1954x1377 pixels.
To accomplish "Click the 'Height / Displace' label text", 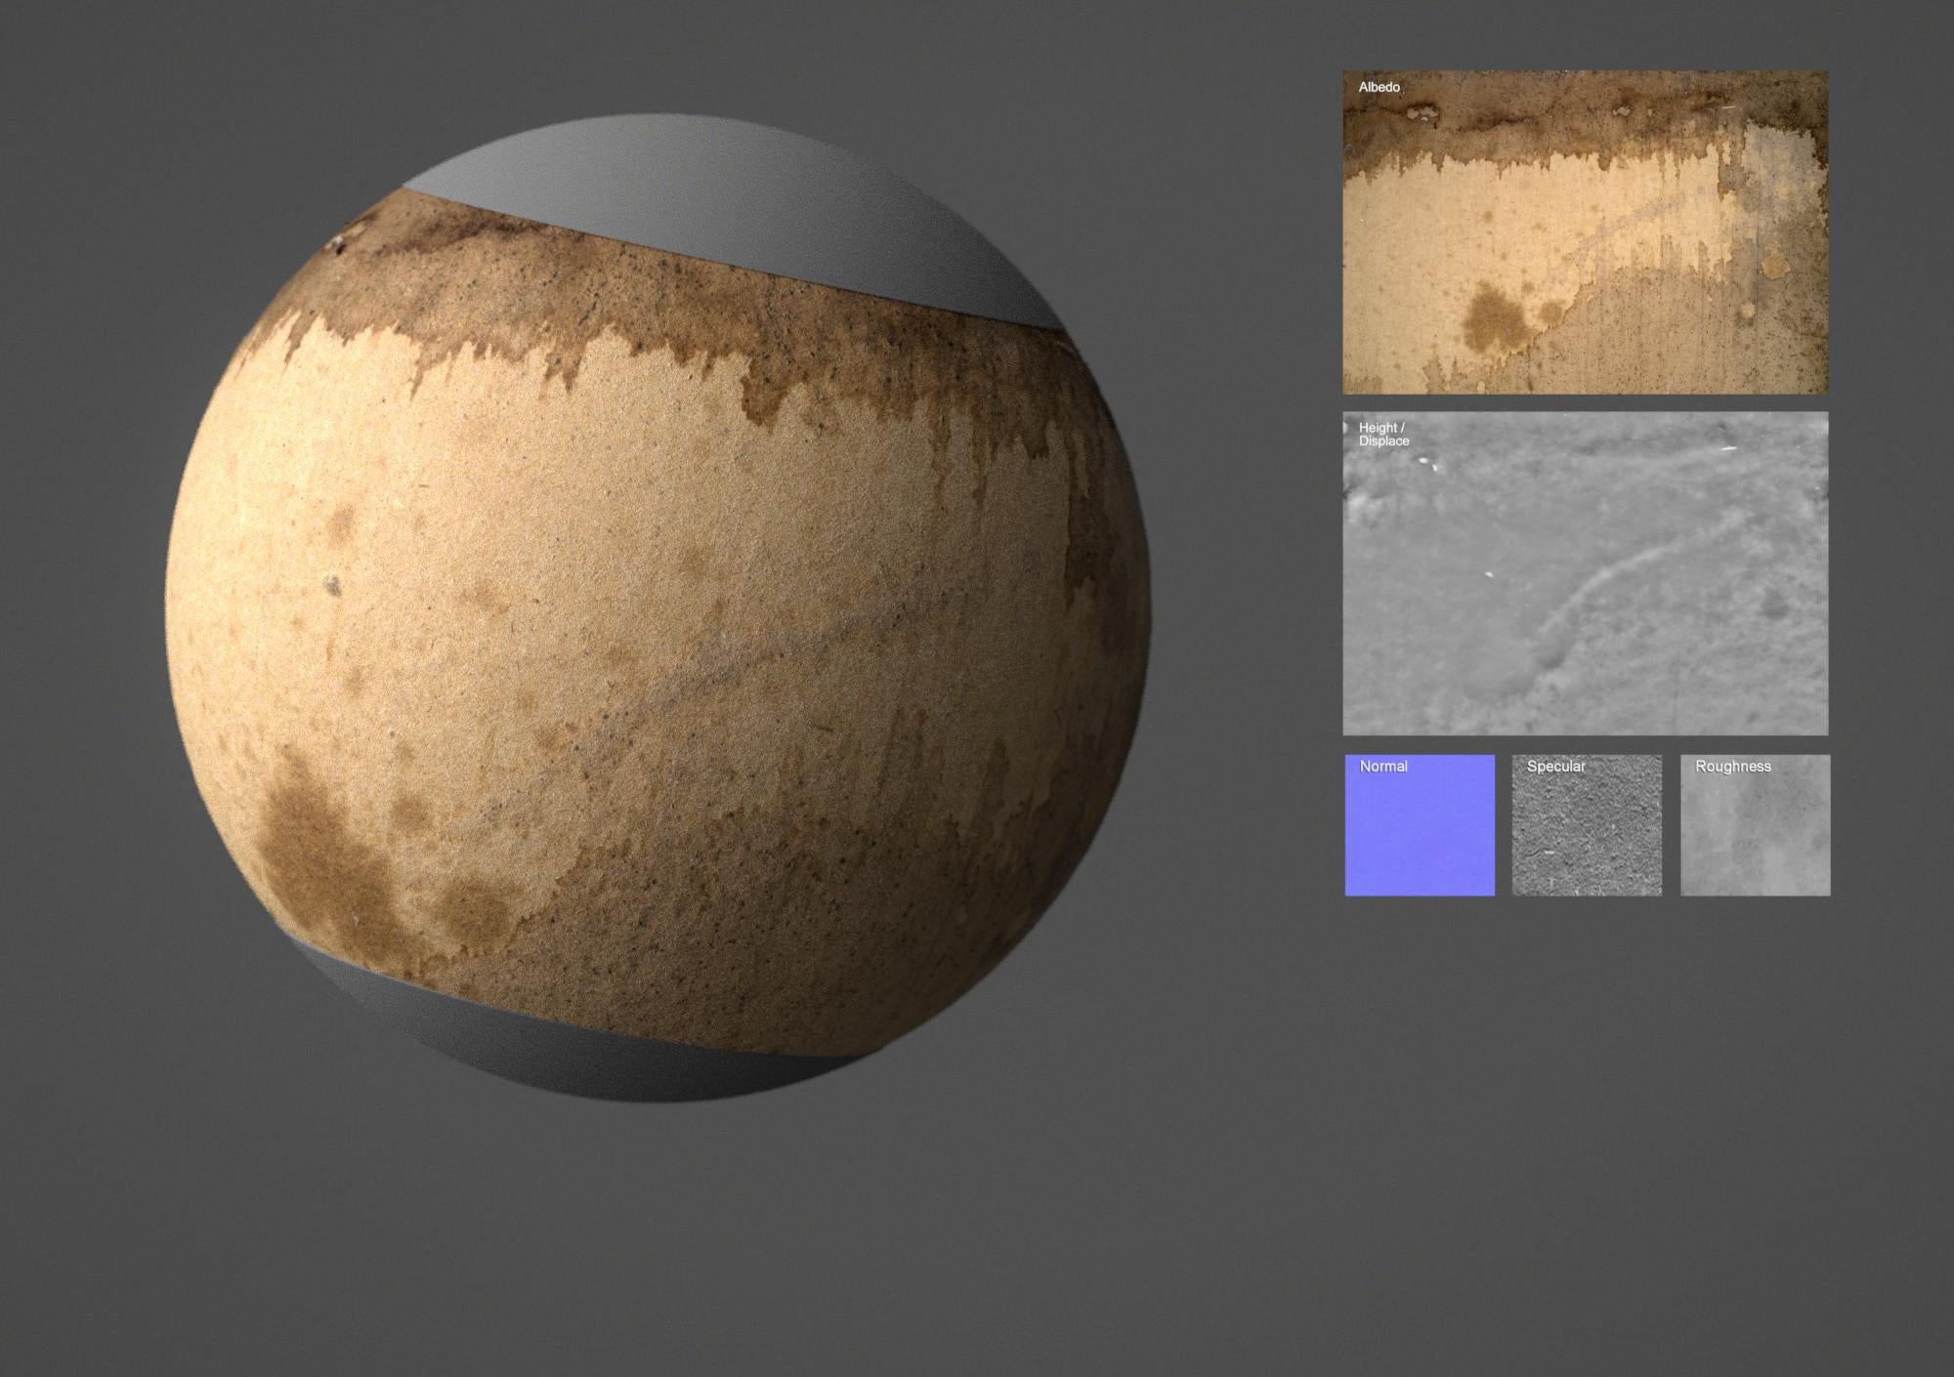I will coord(1384,435).
